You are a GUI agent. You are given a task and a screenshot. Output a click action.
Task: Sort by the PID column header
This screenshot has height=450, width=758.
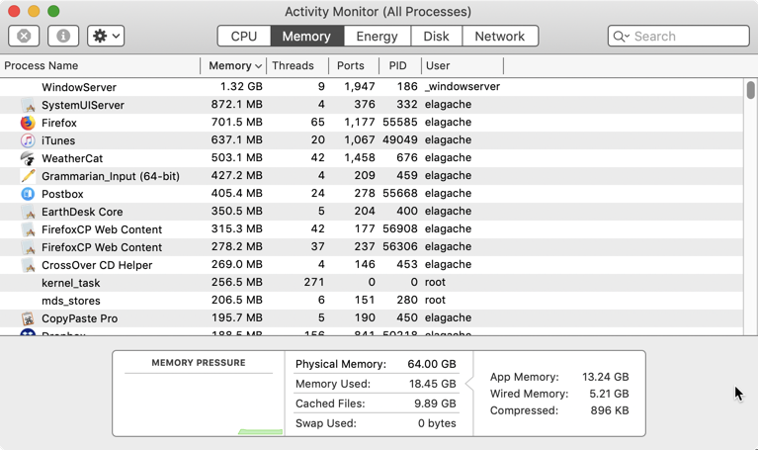tap(400, 66)
